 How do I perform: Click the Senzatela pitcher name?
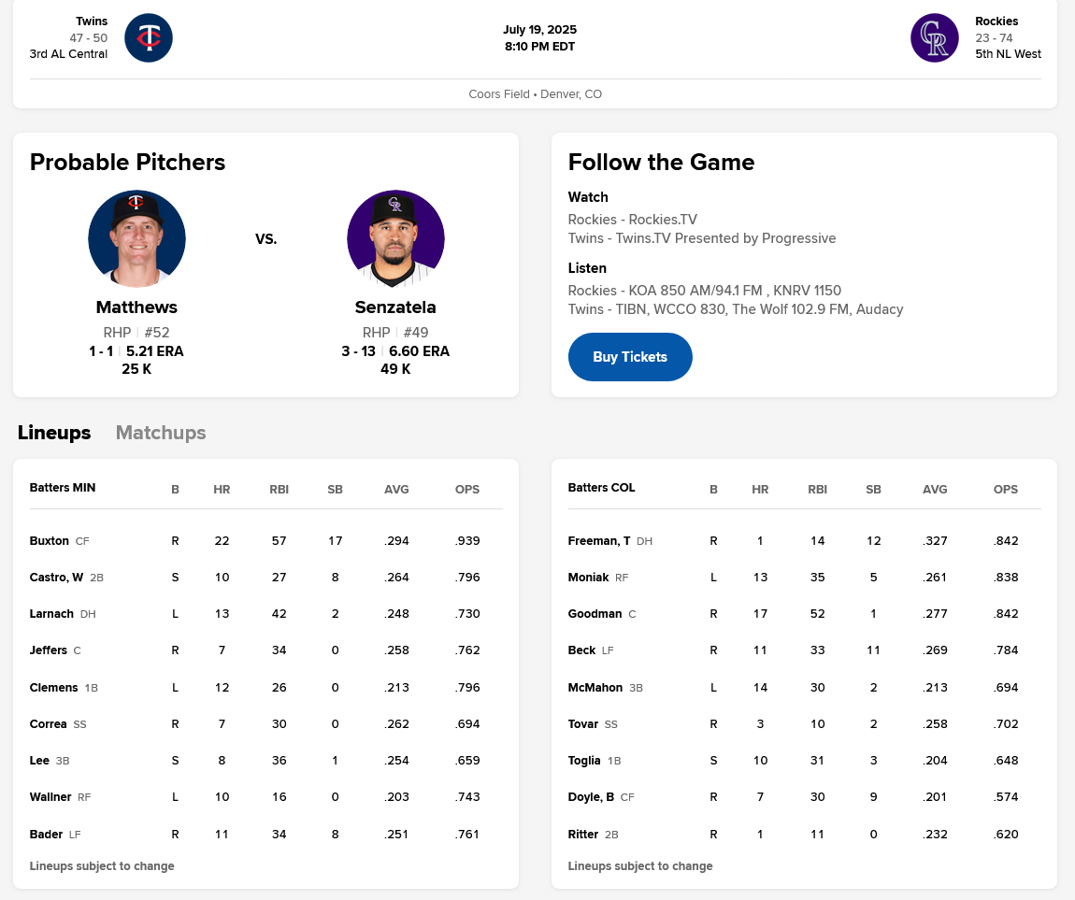click(x=395, y=307)
